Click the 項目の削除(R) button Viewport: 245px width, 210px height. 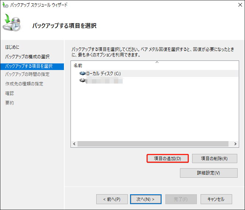215,159
